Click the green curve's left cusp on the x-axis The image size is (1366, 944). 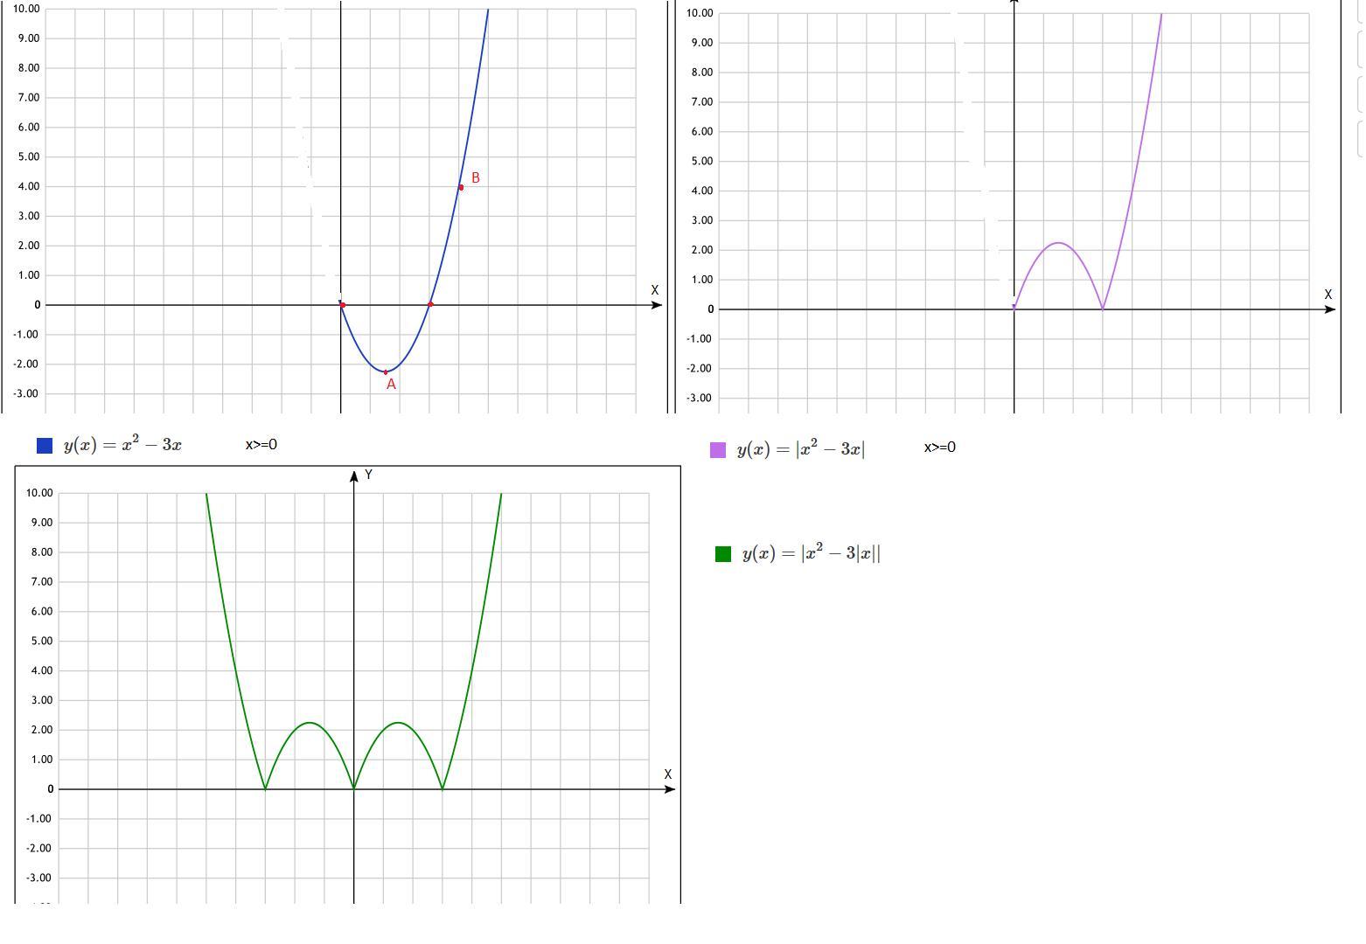pos(265,788)
